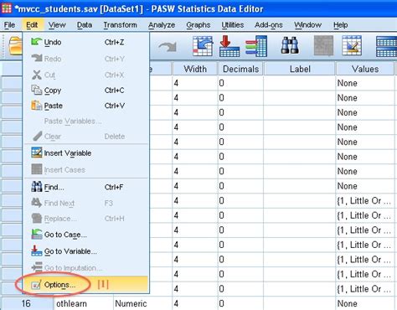The width and height of the screenshot is (397, 310).
Task: Open the Data menu
Action: (85, 25)
